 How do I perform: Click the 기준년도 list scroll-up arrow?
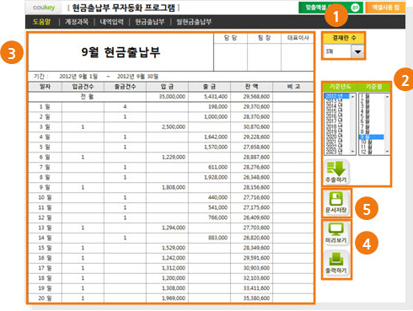tap(353, 96)
